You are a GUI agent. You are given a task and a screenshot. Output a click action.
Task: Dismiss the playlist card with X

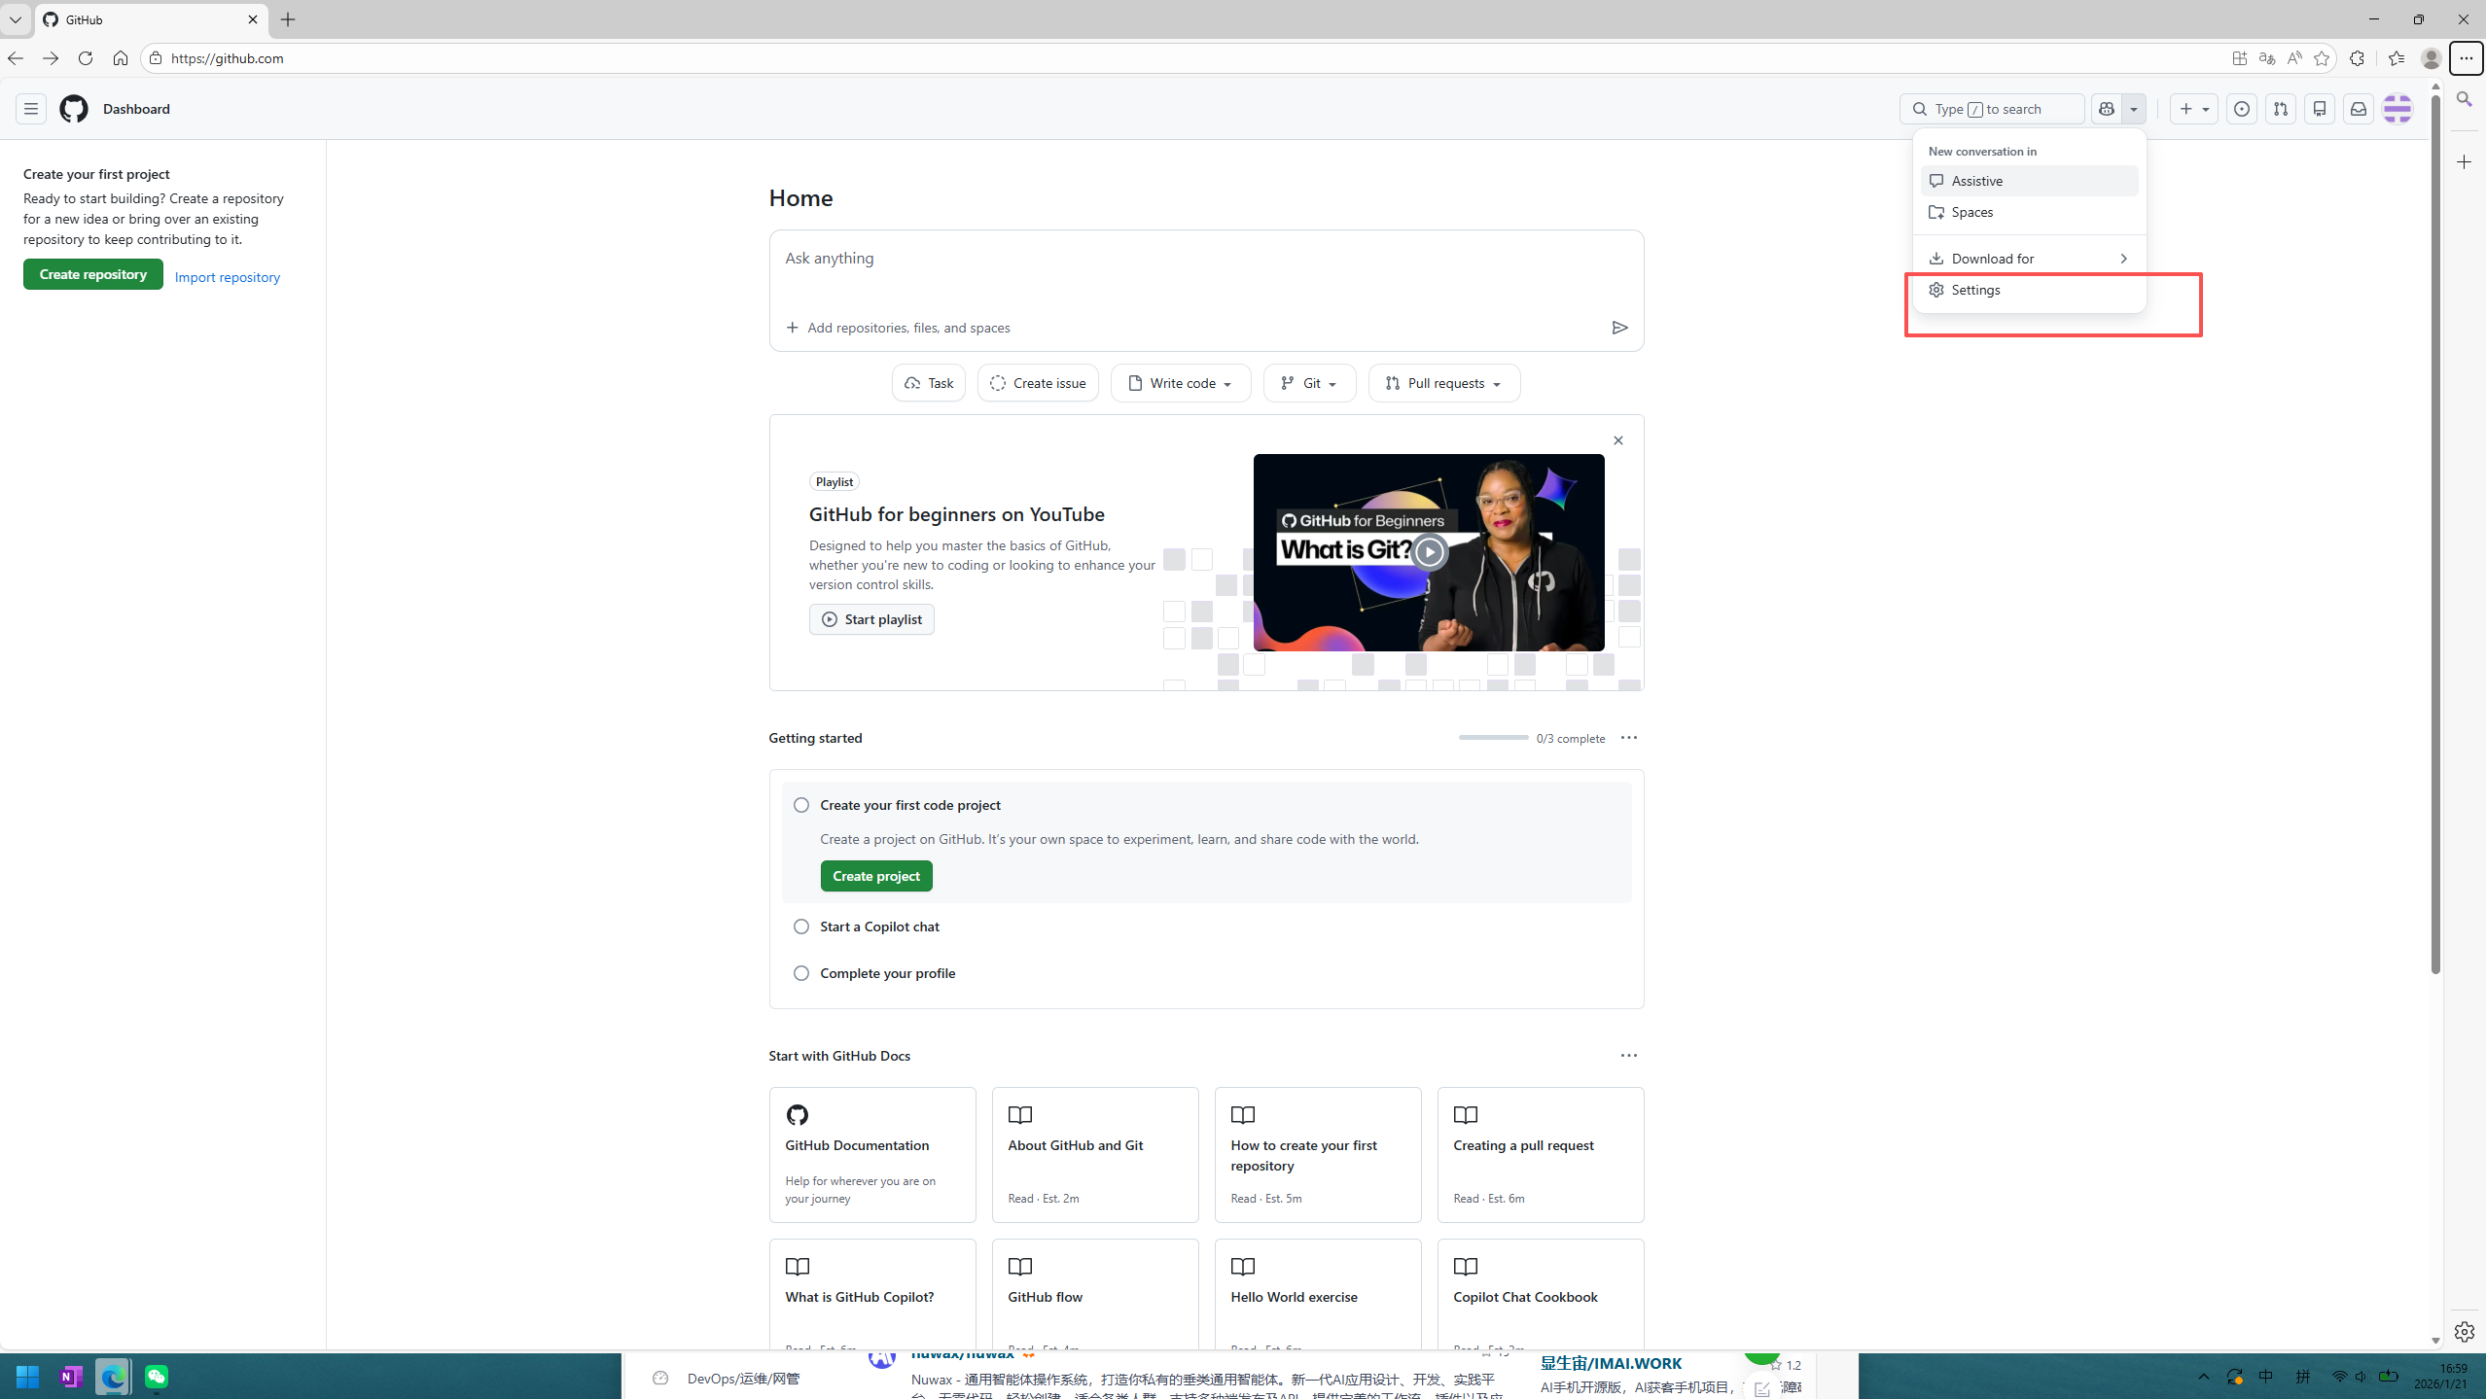pos(1618,440)
